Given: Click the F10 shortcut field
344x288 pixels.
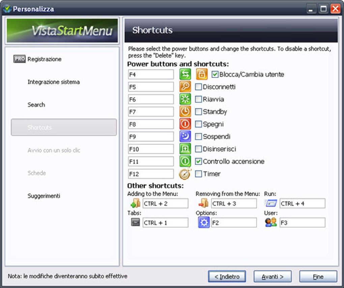Looking at the screenshot, I should [x=151, y=149].
